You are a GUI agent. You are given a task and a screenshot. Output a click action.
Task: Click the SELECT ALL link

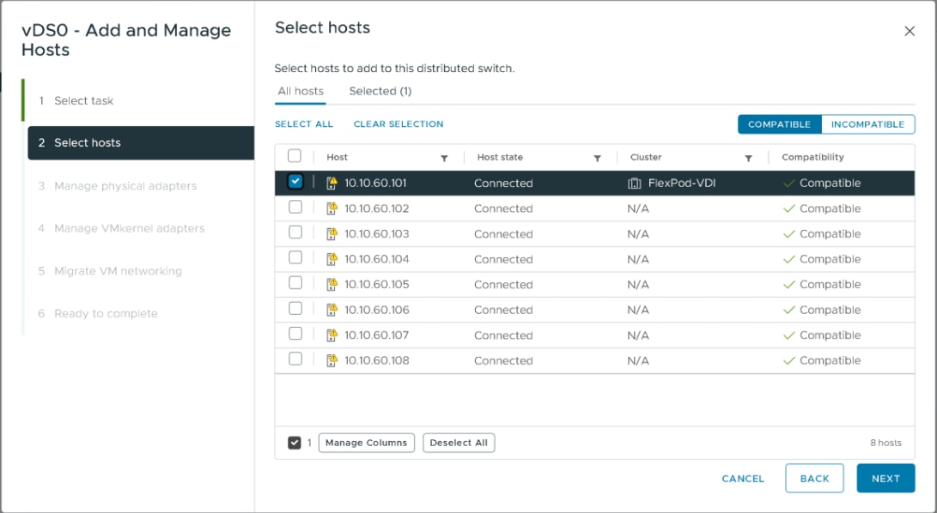(303, 124)
